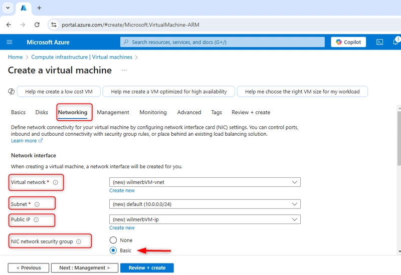Viewport: 401px width, 275px height.
Task: Expand the Public IP dropdown
Action: 205,219
